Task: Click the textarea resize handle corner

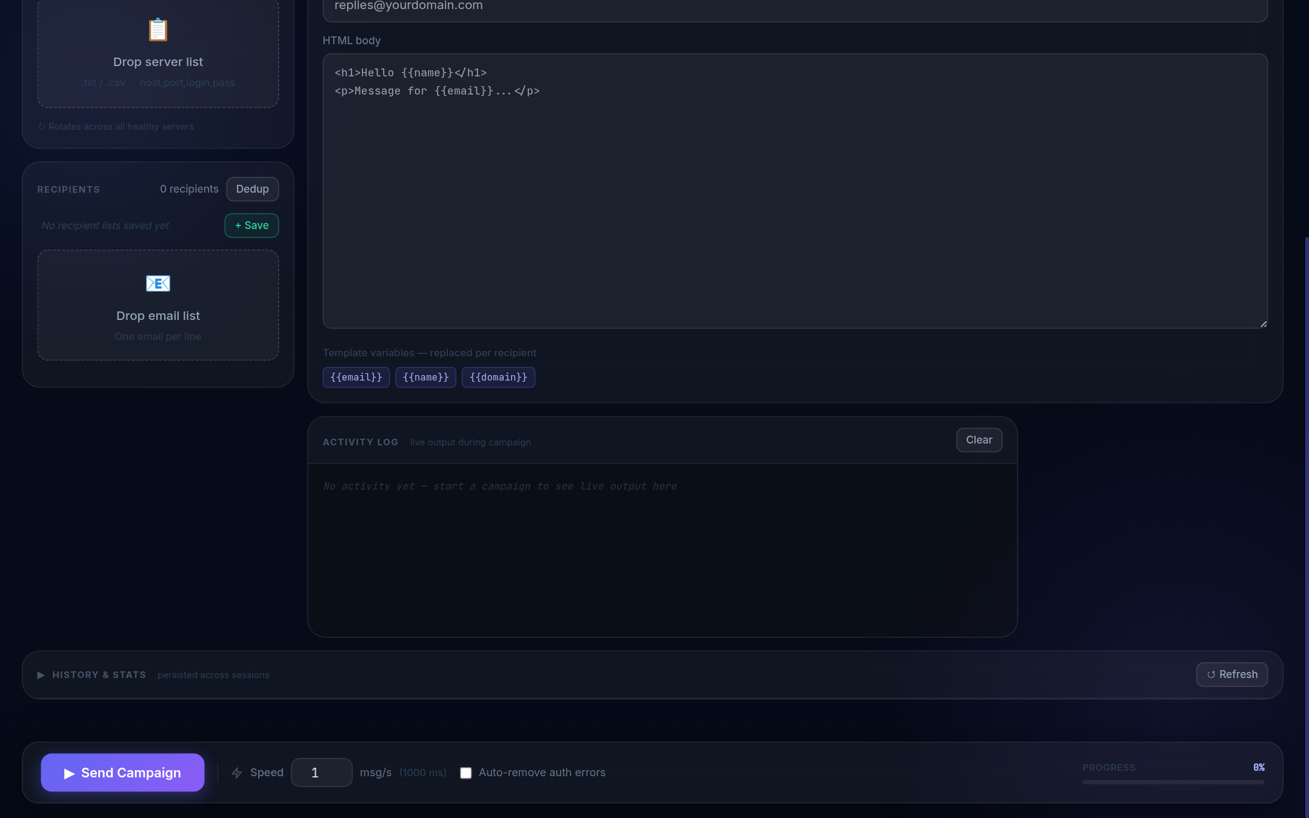Action: (x=1263, y=324)
